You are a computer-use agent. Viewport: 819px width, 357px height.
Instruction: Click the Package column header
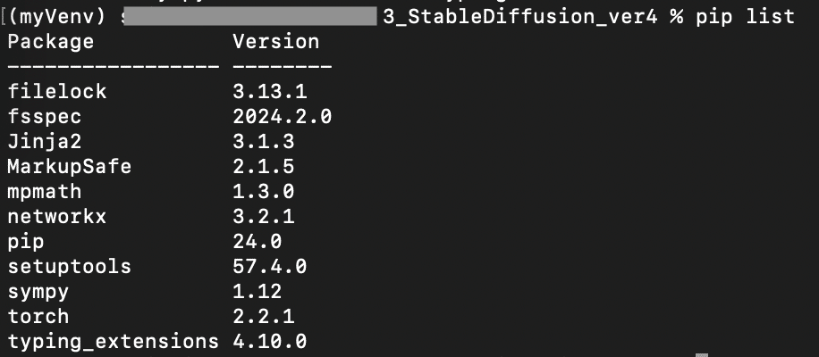50,42
